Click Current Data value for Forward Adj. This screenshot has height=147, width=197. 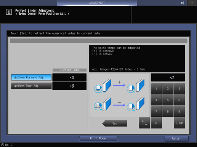pyautogui.click(x=69, y=77)
